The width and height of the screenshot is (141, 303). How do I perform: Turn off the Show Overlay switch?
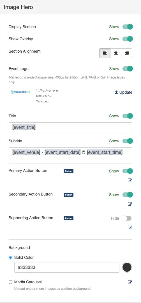point(128,39)
